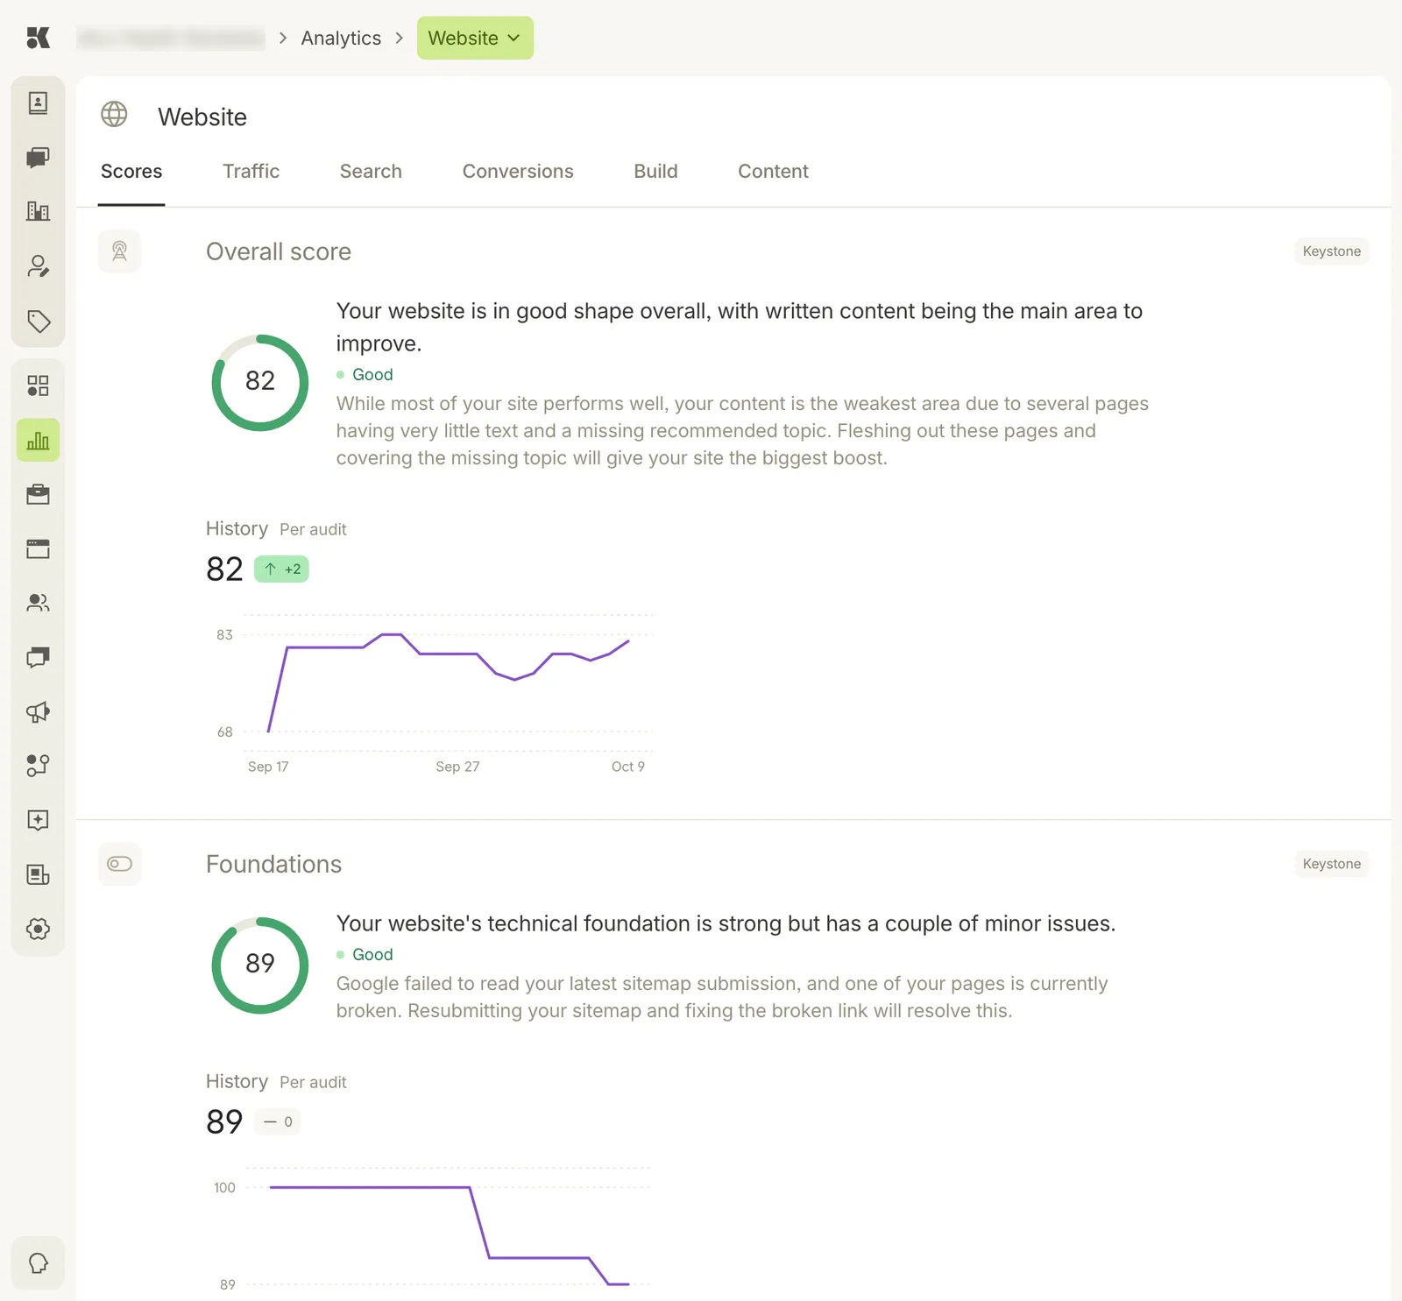Screen dimensions: 1402x1301
Task: Open the office buildings icon in sidebar
Action: (x=38, y=211)
